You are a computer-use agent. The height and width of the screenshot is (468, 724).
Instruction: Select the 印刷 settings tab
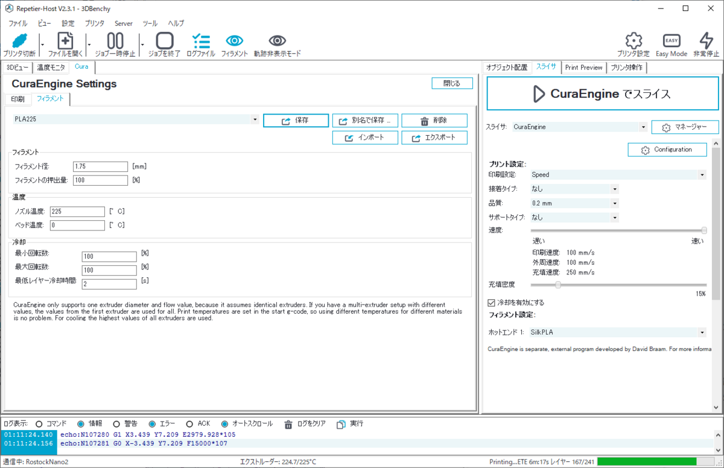point(18,98)
